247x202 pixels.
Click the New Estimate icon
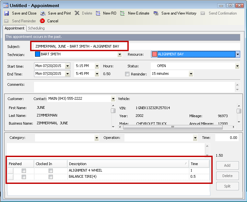123,13
